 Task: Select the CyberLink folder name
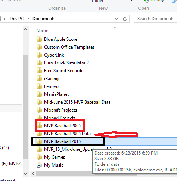point(54,55)
